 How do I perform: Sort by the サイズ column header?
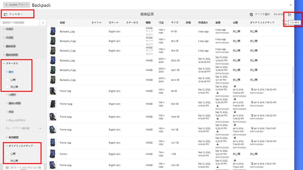pyautogui.click(x=175, y=23)
